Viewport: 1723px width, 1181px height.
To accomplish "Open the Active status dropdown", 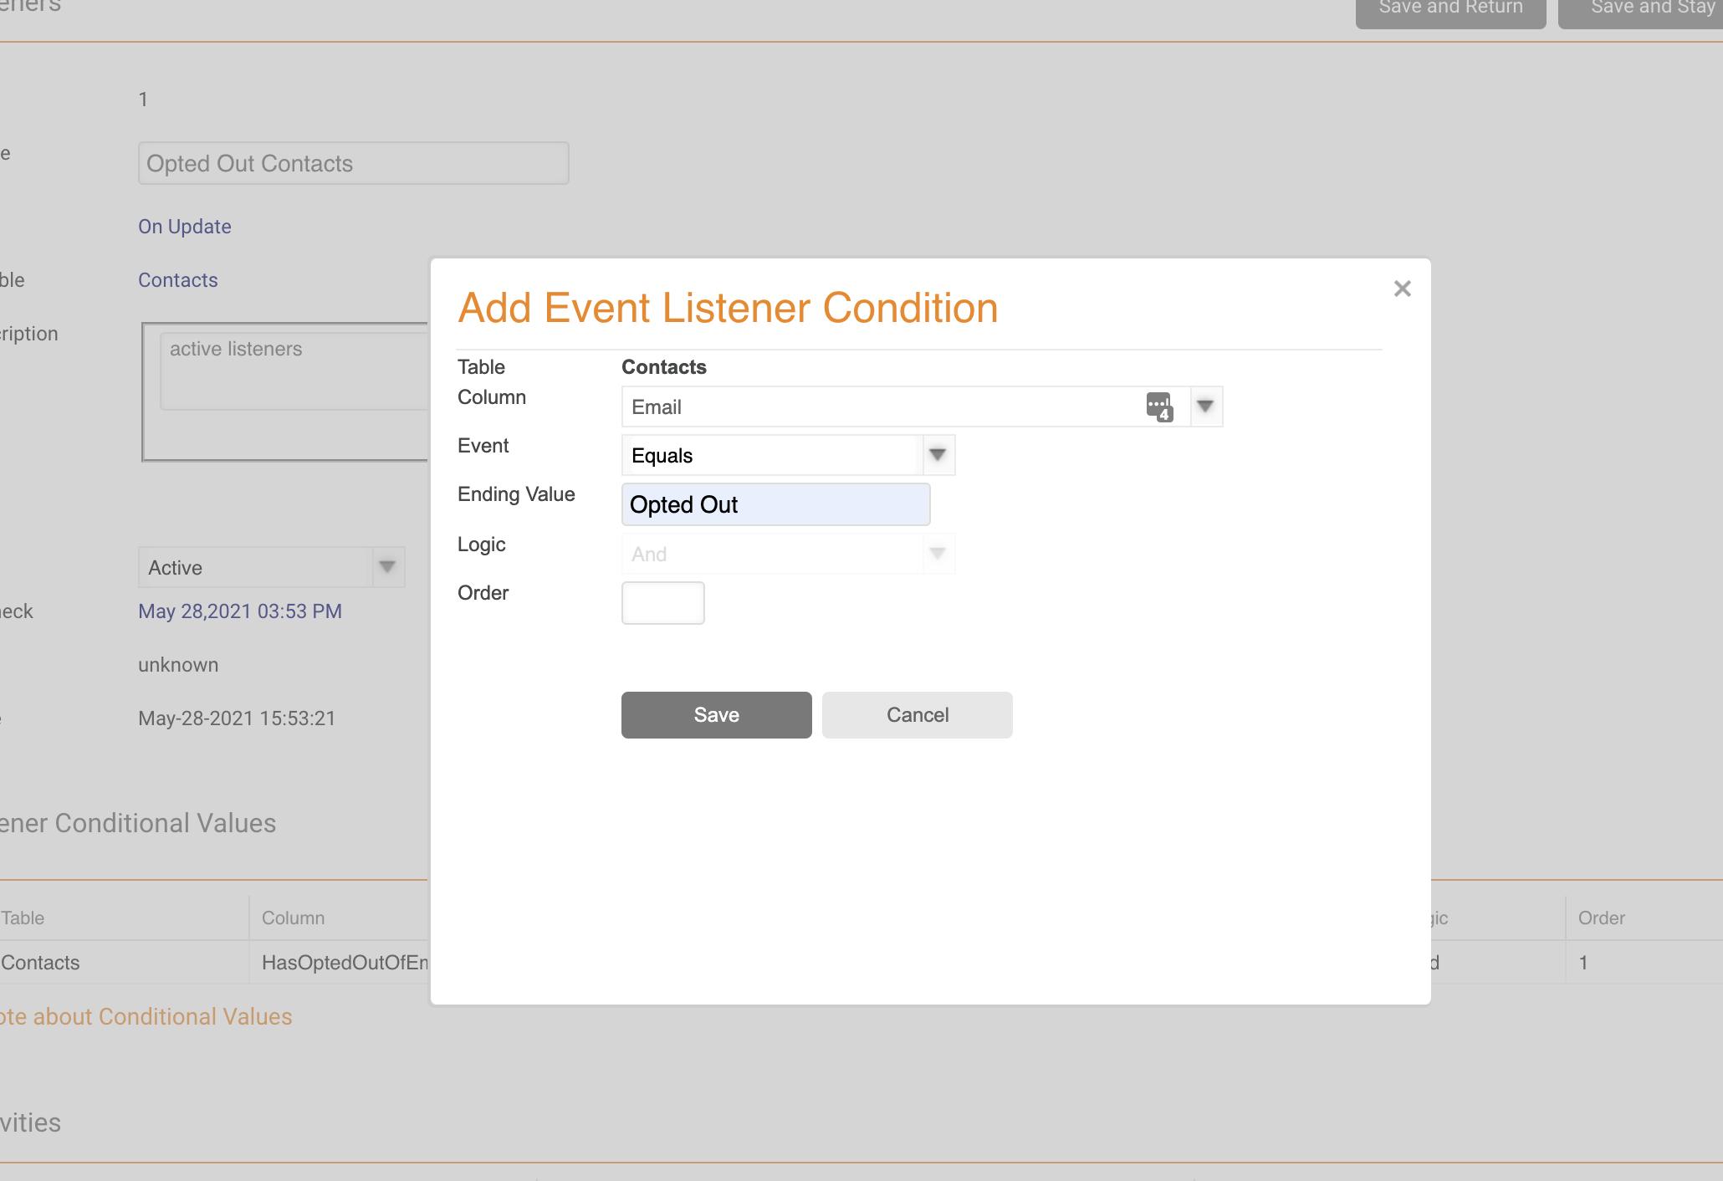I will (x=271, y=568).
